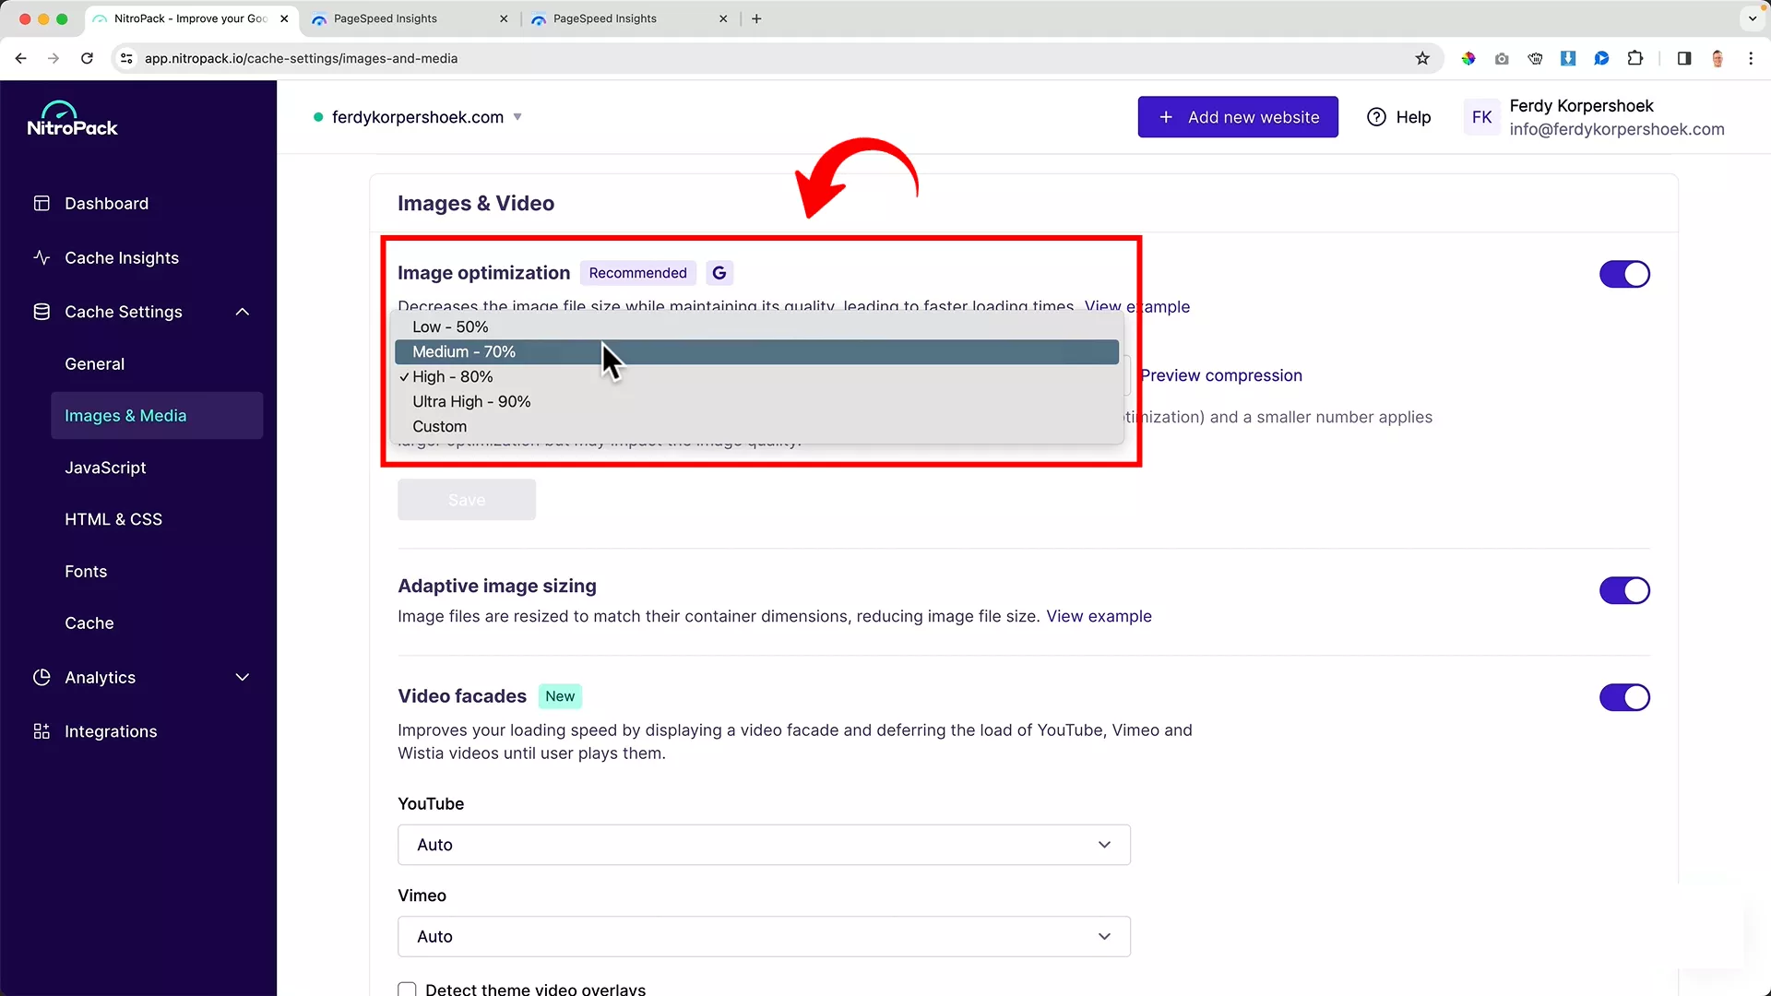Image resolution: width=1771 pixels, height=996 pixels.
Task: Open the Analytics section icon
Action: [x=42, y=677]
